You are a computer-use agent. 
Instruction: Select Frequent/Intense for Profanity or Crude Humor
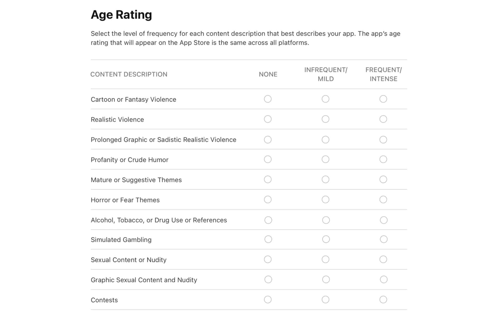pos(383,159)
